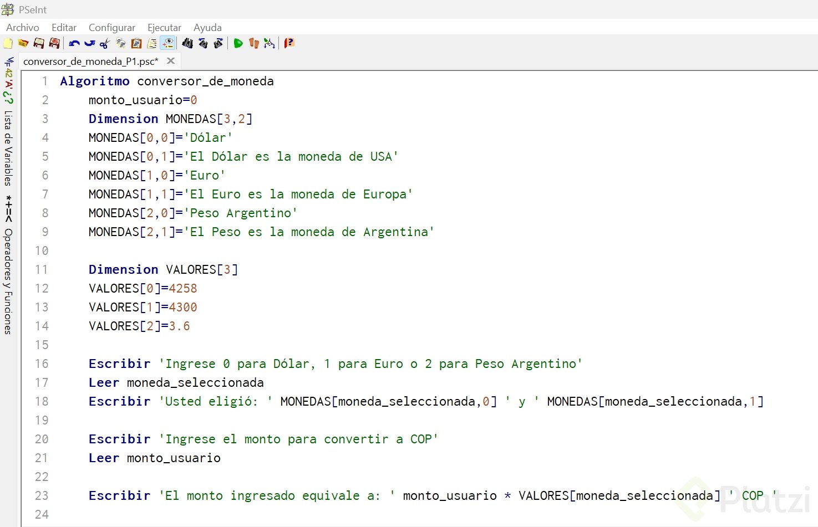Image resolution: width=818 pixels, height=527 pixels.
Task: Click the string 'Dólar' on line 4
Action: tap(208, 138)
